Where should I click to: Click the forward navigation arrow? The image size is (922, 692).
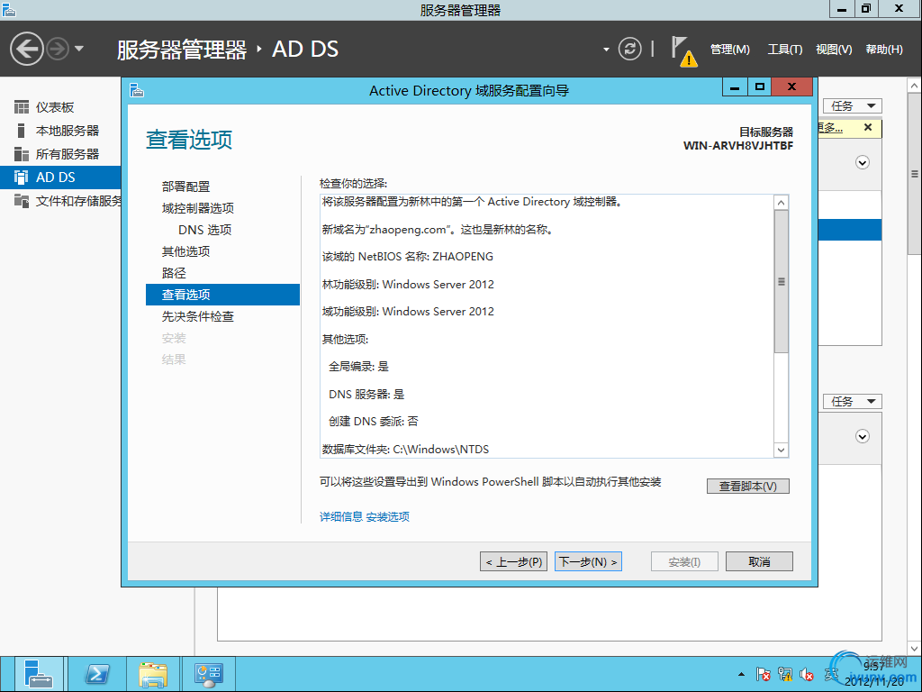[x=58, y=49]
